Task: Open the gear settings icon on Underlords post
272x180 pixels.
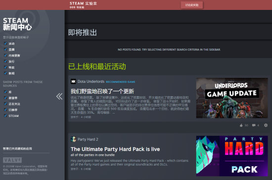Action: click(x=266, y=125)
